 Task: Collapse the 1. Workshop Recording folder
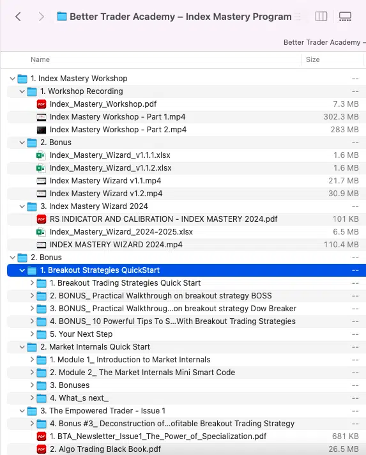tap(22, 91)
